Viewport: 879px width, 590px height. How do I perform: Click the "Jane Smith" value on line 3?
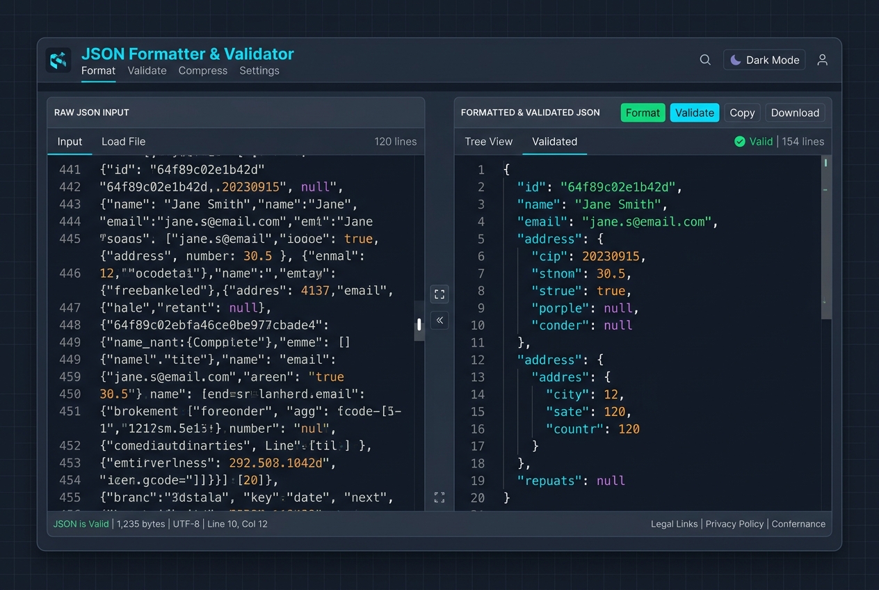[x=617, y=205]
